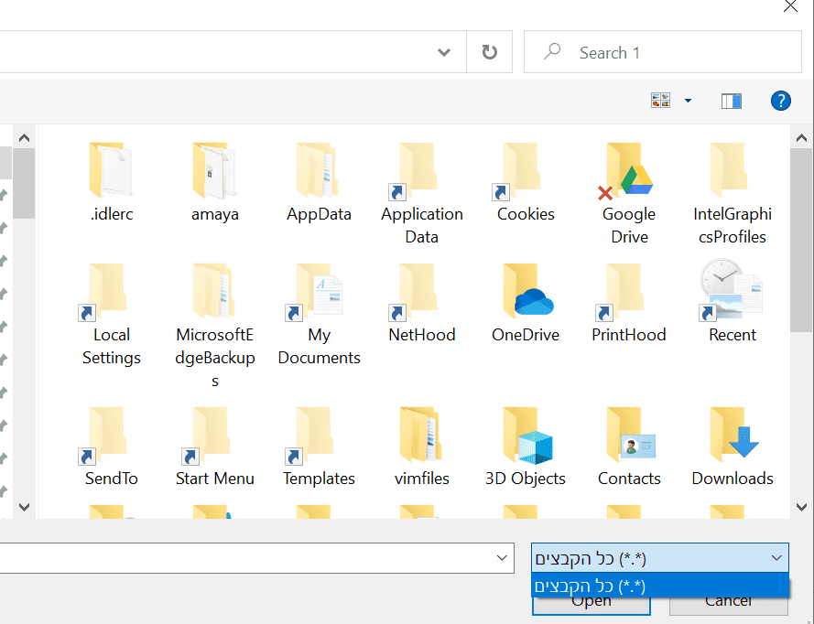This screenshot has height=624, width=814.
Task: Open the vimfiles folder
Action: [x=421, y=443]
